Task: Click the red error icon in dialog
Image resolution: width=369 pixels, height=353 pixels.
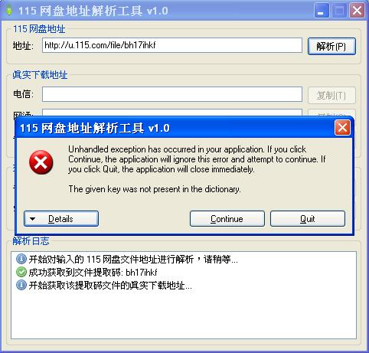Action: (41, 162)
